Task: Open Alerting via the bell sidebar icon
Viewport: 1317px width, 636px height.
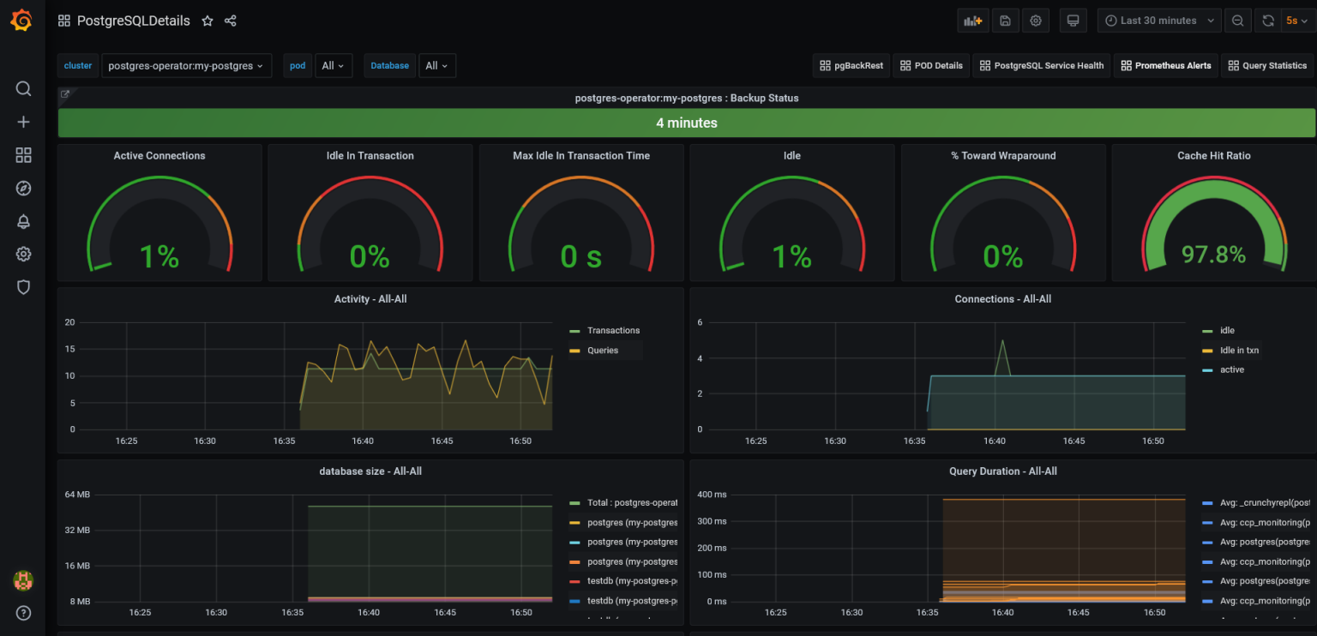Action: 23,221
